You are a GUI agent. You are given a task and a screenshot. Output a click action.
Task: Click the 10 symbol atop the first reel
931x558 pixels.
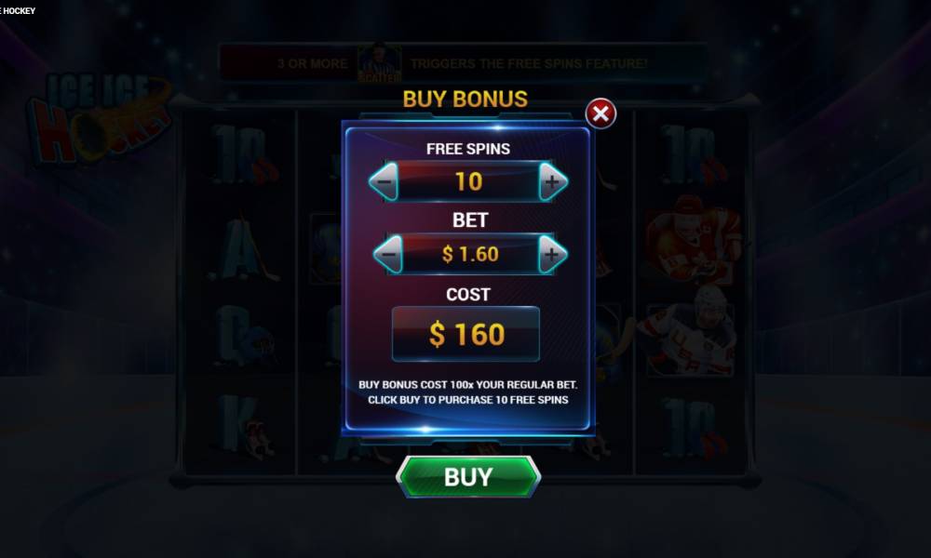point(243,155)
